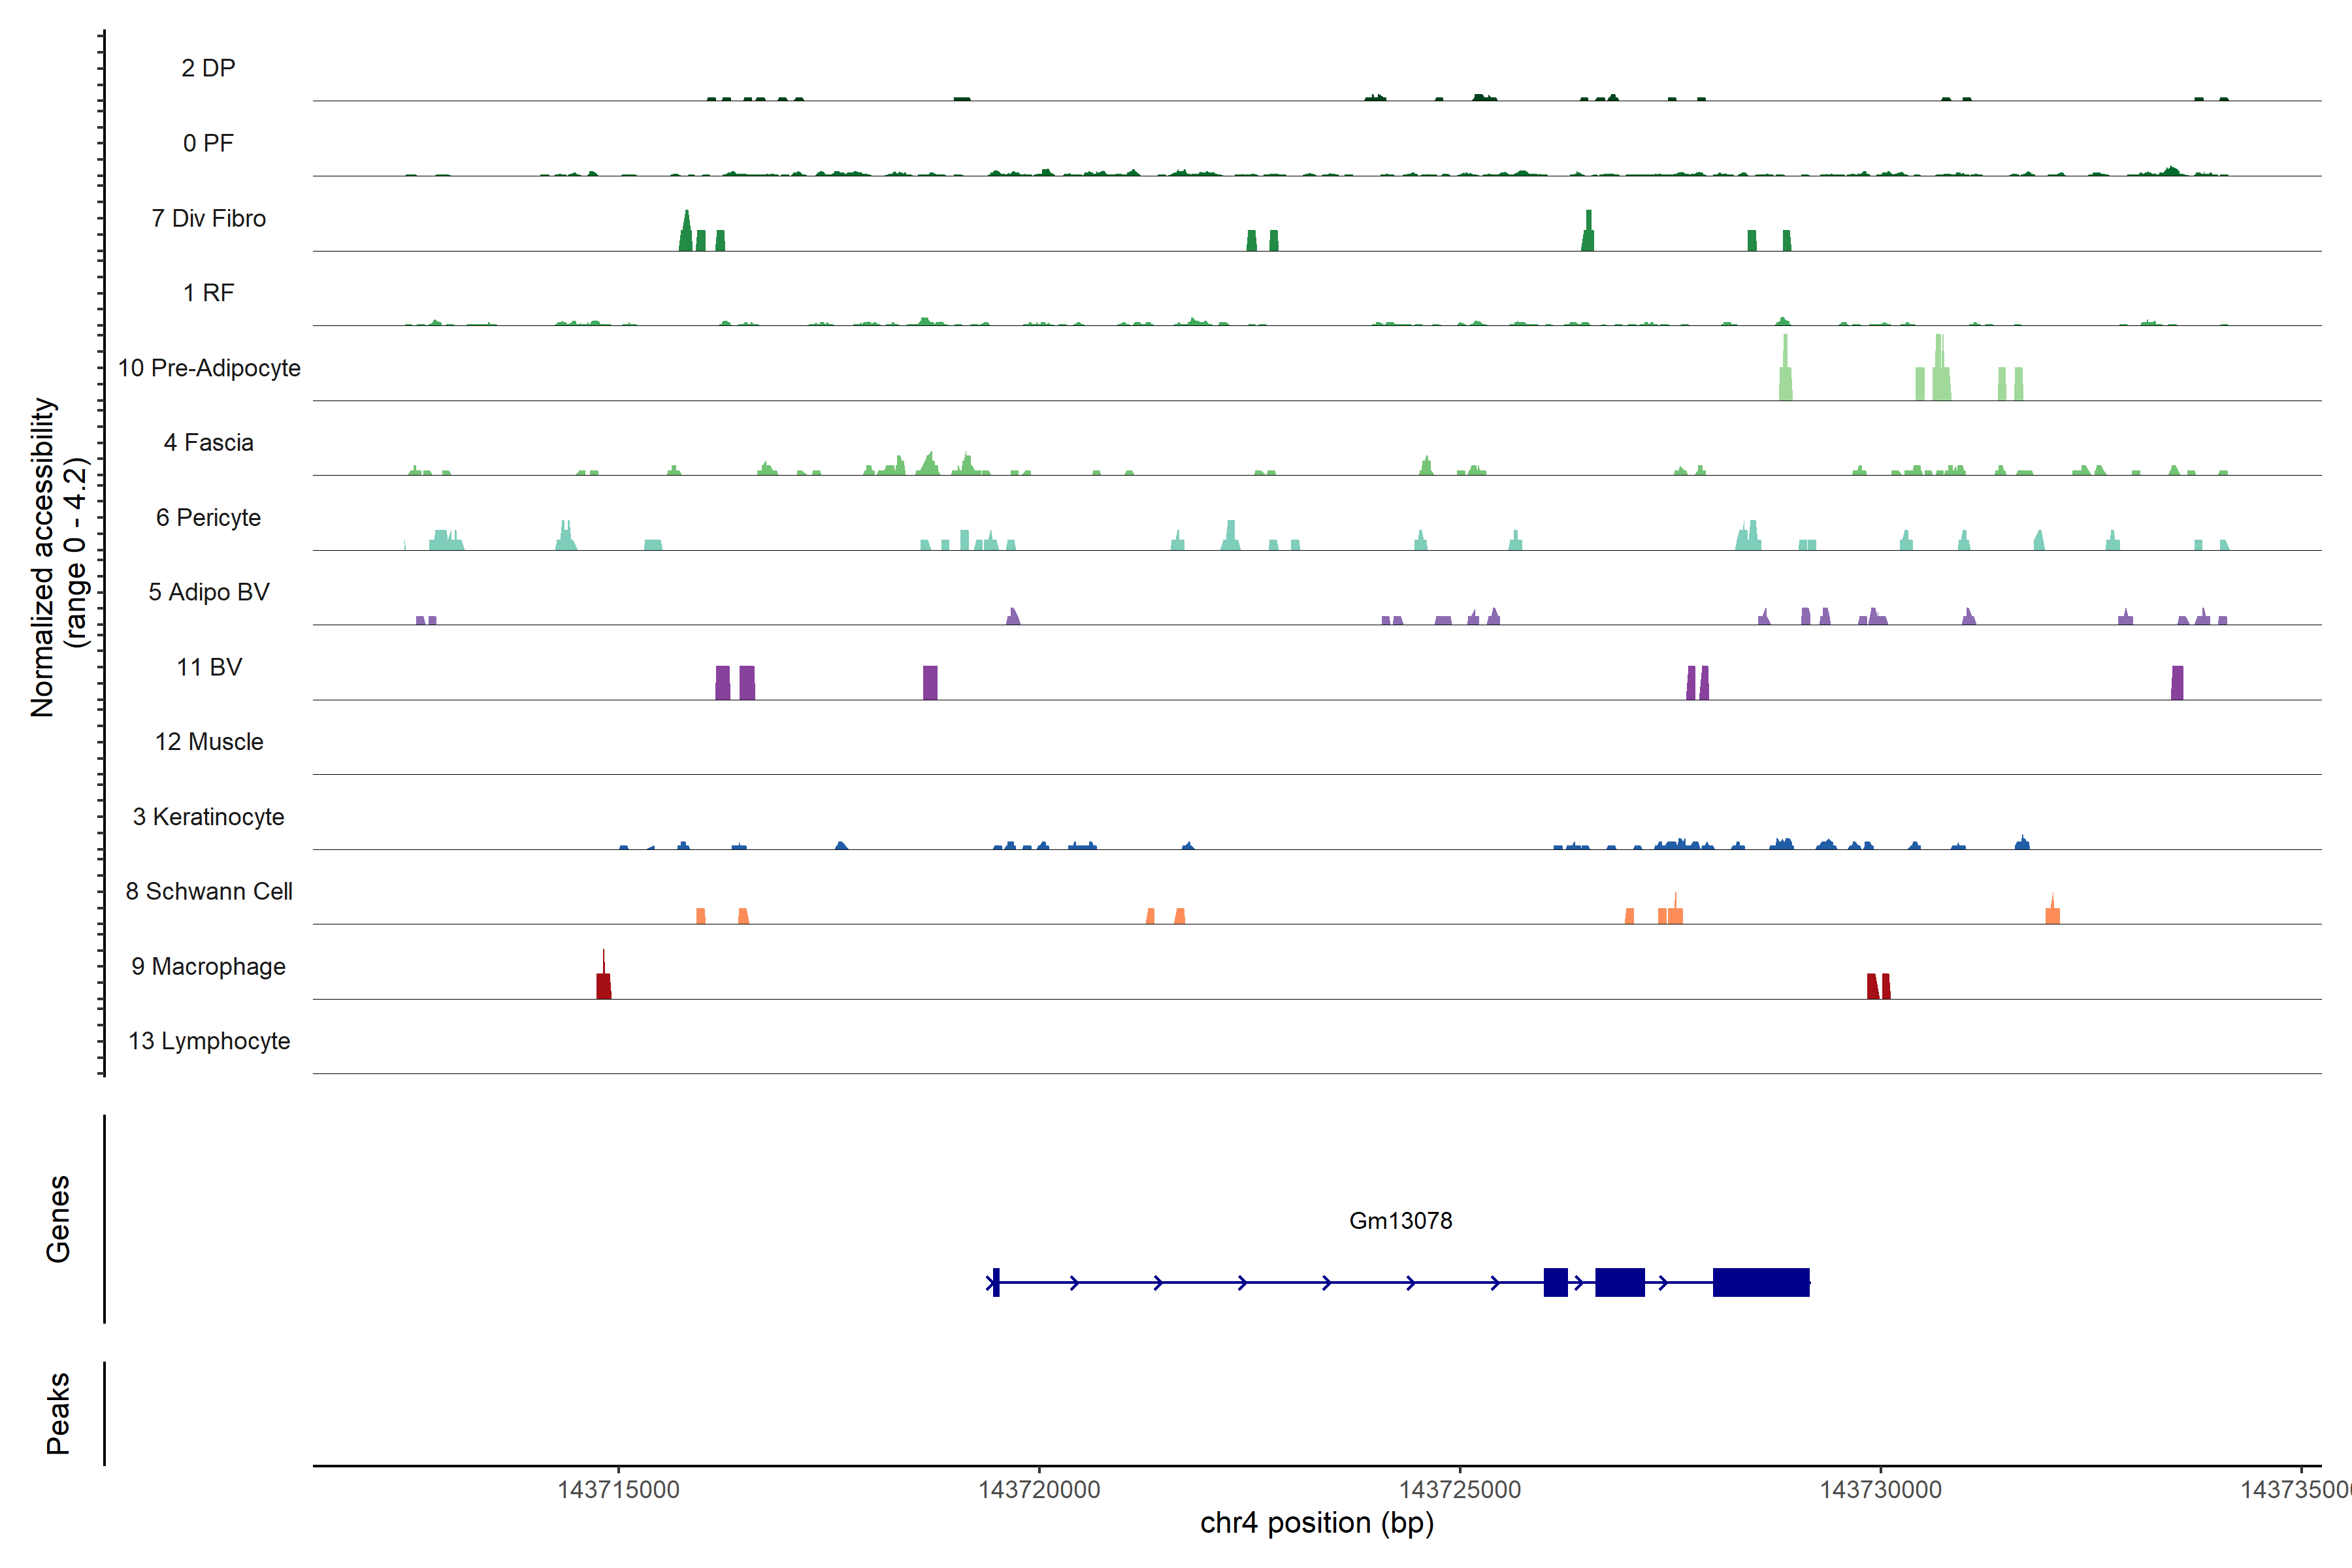This screenshot has height=1568, width=2352.
Task: Click the 11 BV track label
Action: 208,667
